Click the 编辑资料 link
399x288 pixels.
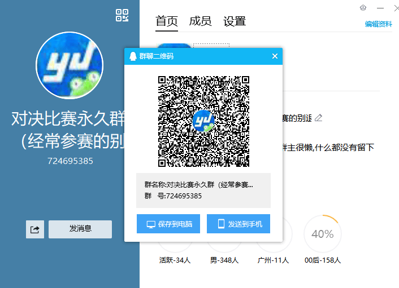(x=379, y=24)
